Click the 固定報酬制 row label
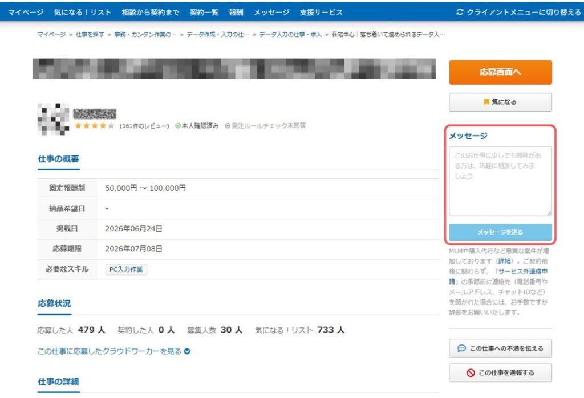This screenshot has width=584, height=398. coord(67,188)
